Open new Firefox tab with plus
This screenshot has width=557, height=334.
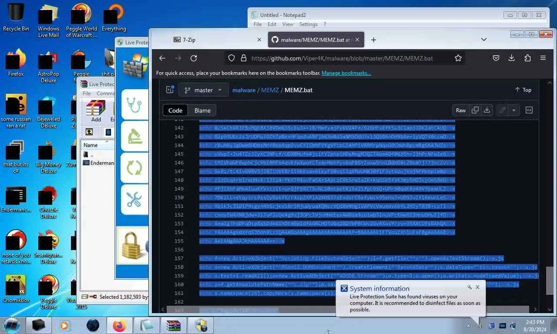[373, 40]
